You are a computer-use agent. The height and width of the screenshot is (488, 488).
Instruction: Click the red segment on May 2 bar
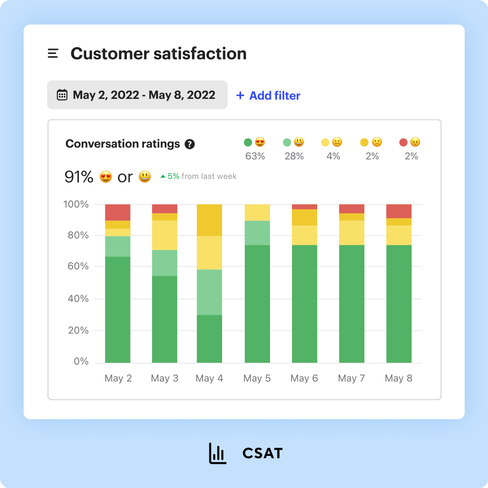[x=118, y=212]
